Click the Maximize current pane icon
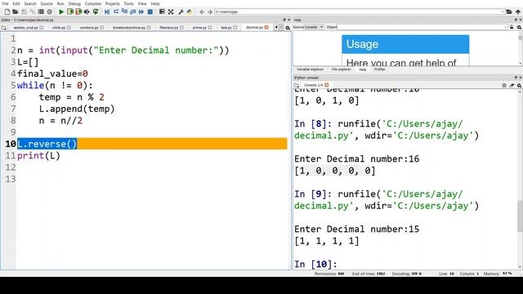Image resolution: width=523 pixels, height=294 pixels. [162, 11]
